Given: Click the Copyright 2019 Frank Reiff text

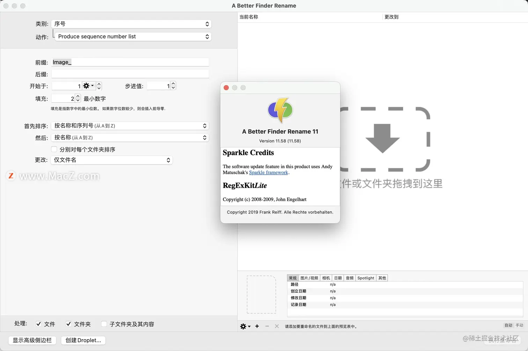Looking at the screenshot, I should (280, 212).
